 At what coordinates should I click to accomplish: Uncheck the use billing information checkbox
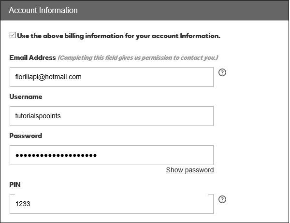click(13, 35)
